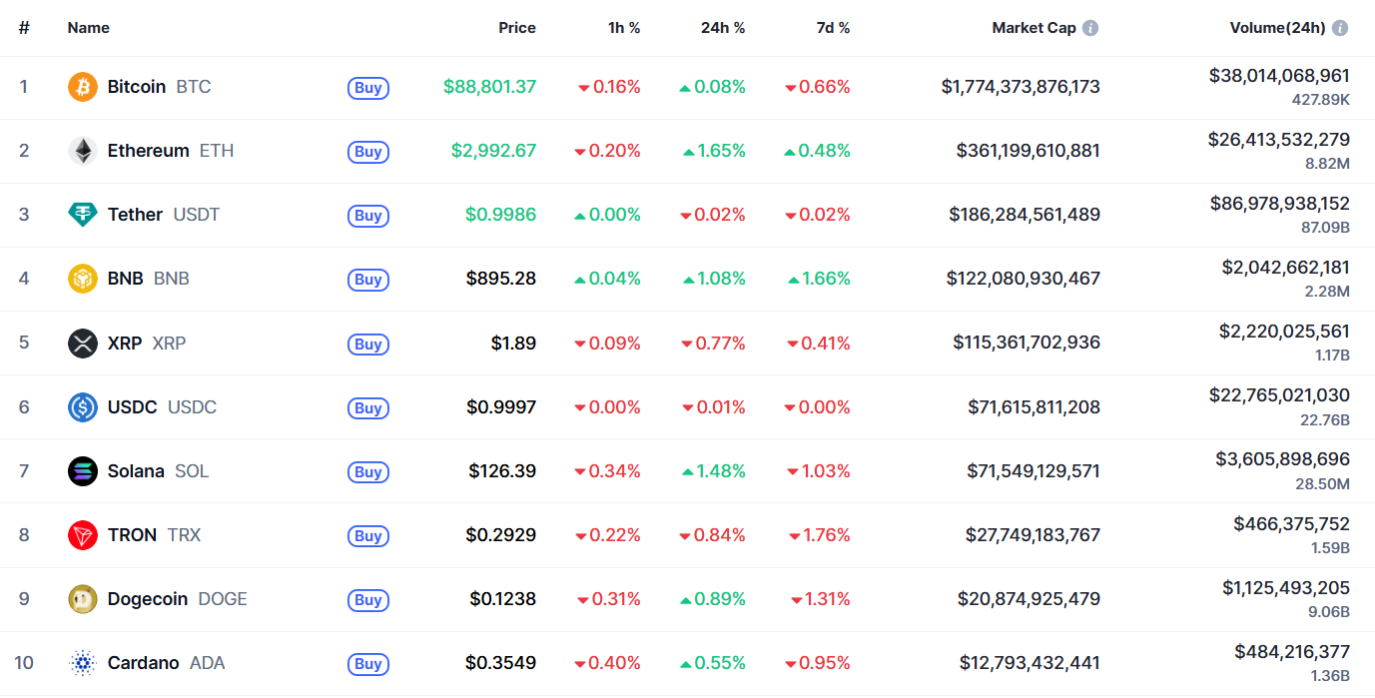The width and height of the screenshot is (1375, 698).
Task: Click the Ethereum diamond logo icon
Action: (x=83, y=151)
